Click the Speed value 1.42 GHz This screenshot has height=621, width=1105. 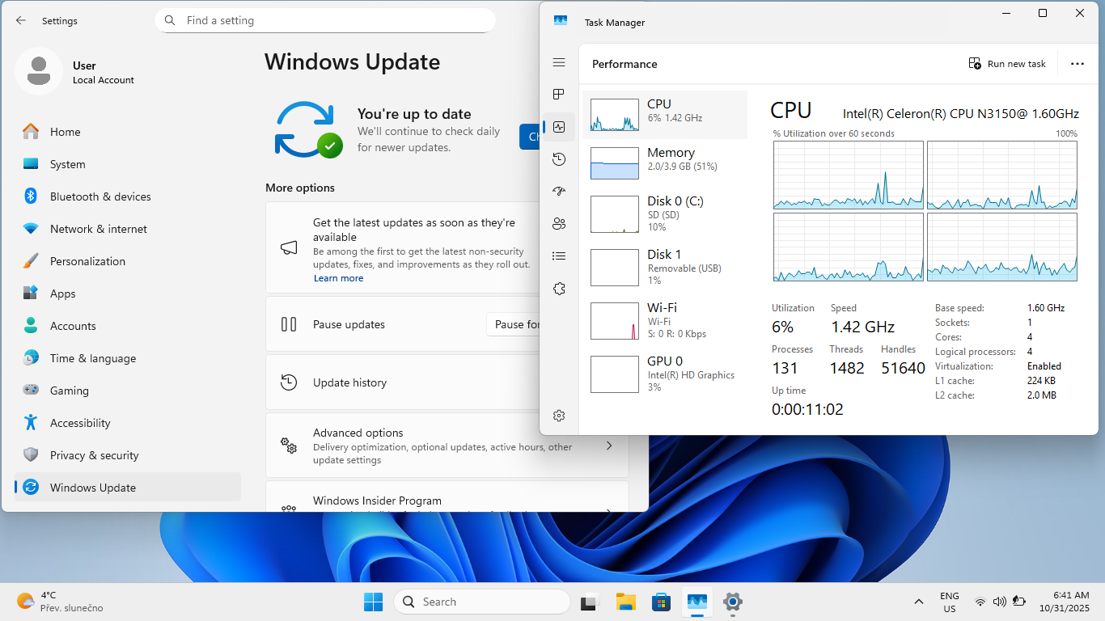[x=862, y=327]
